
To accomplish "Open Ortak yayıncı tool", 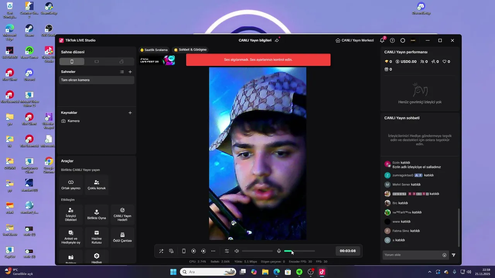I will (71, 185).
